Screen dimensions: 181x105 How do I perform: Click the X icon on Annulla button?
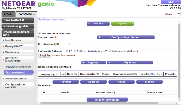[89, 24]
